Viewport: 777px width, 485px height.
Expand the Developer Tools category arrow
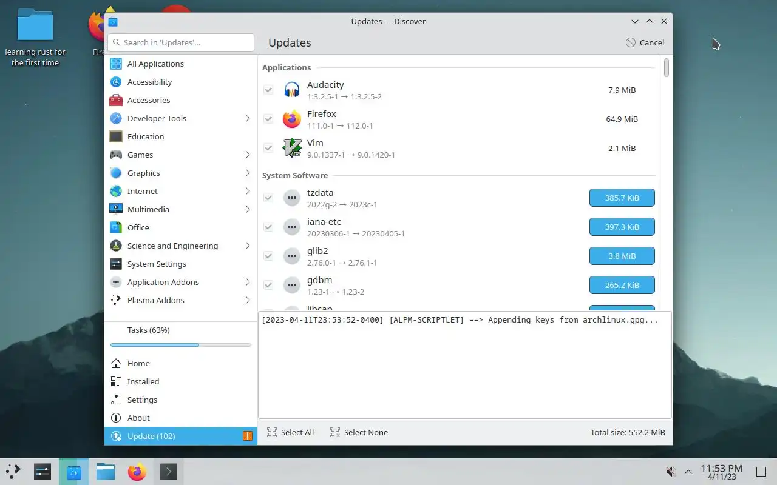pyautogui.click(x=248, y=118)
